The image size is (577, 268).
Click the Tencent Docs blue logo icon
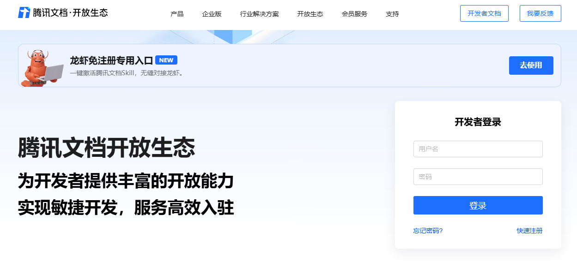[24, 13]
